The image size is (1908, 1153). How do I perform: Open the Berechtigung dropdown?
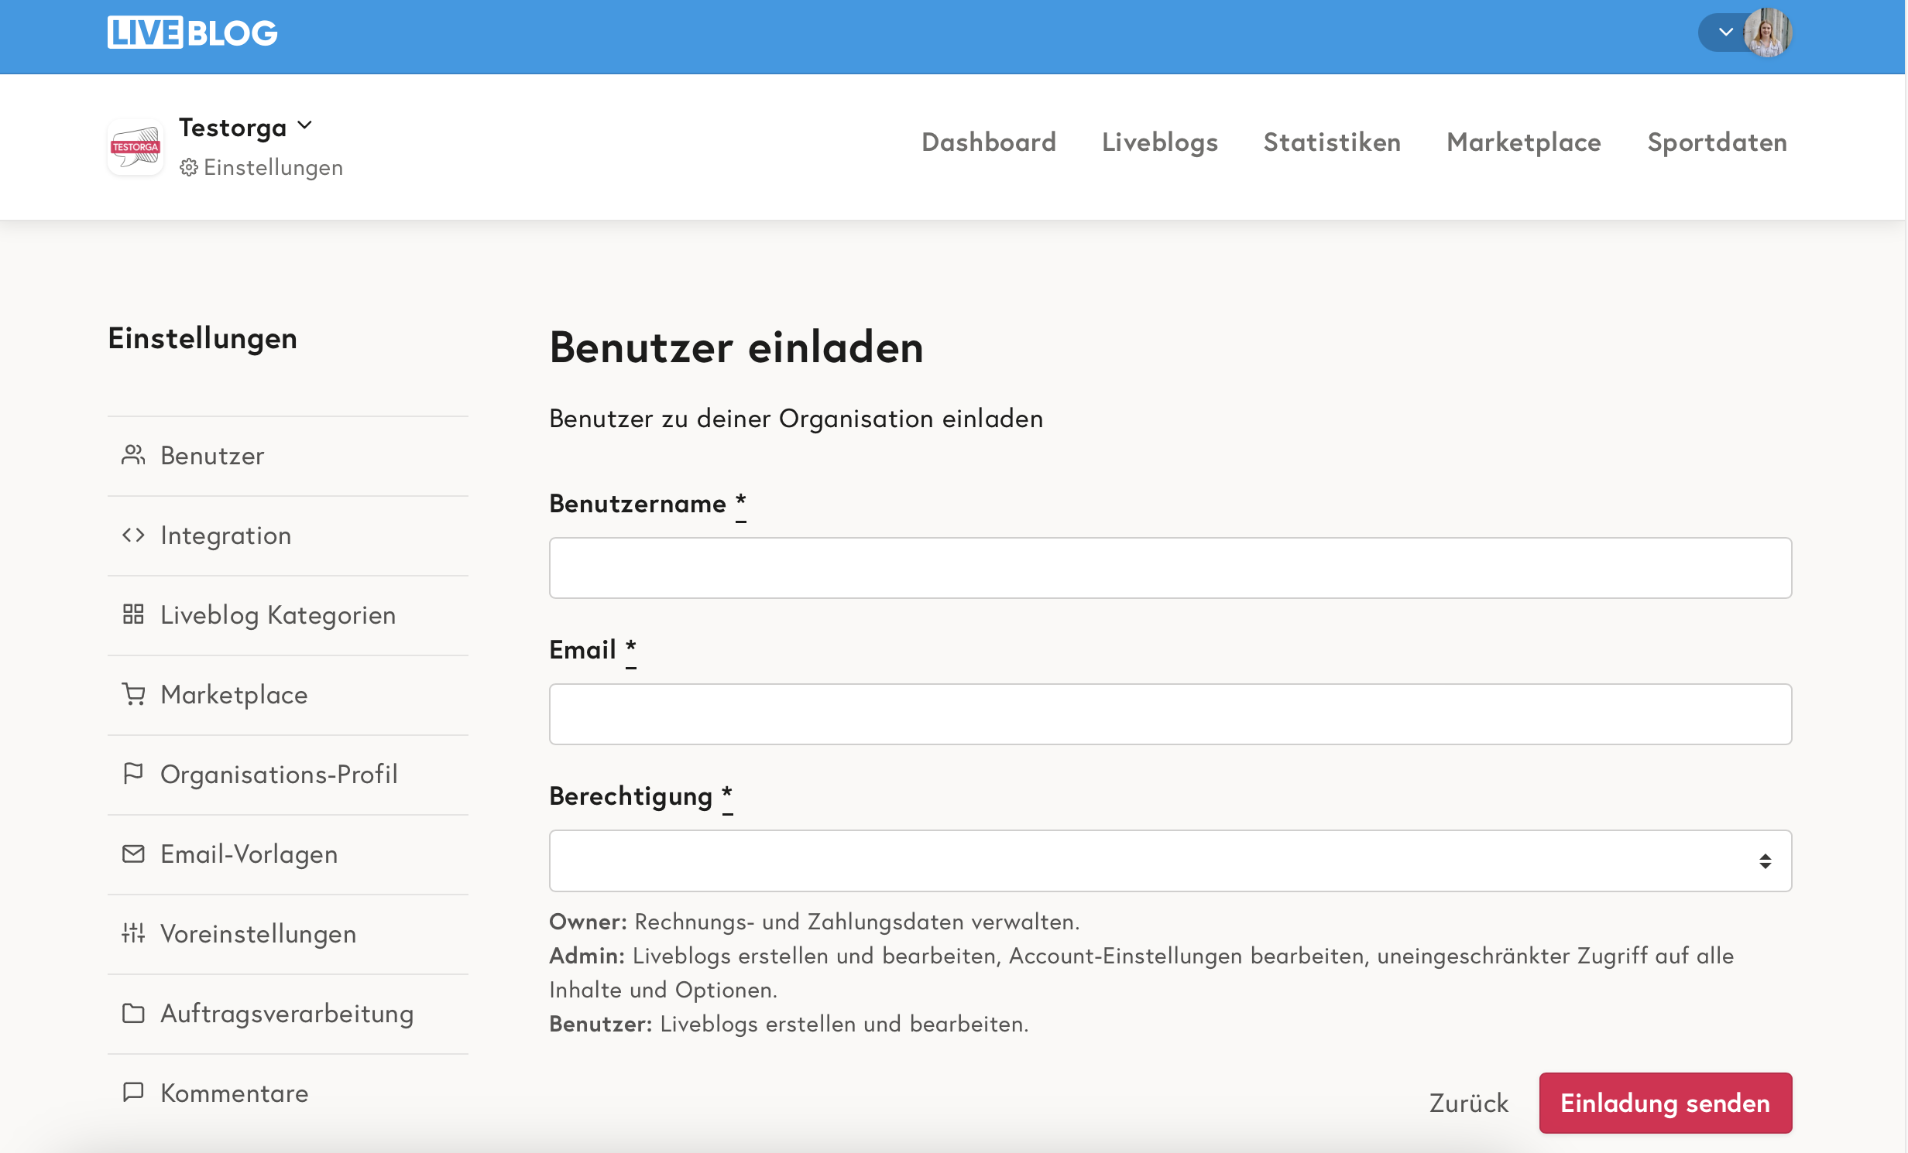coord(1170,860)
